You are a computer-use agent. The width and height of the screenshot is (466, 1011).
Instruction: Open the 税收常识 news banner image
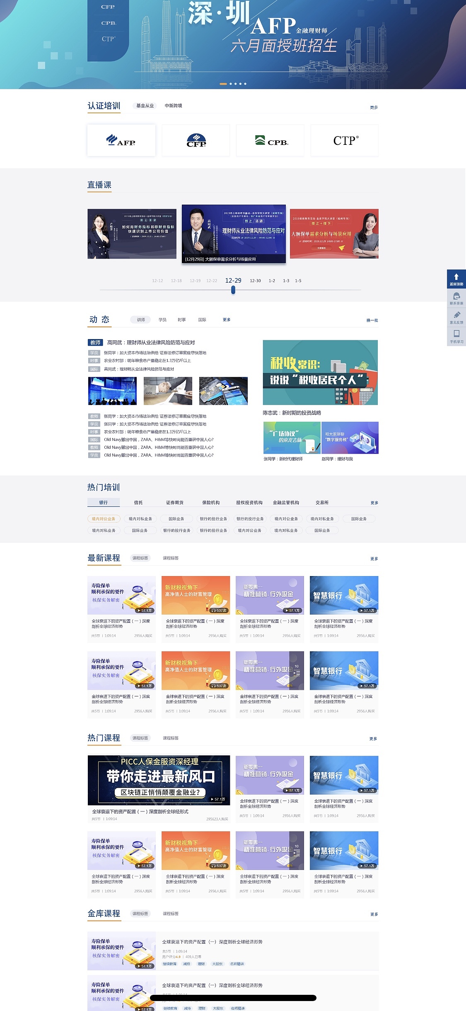(320, 372)
